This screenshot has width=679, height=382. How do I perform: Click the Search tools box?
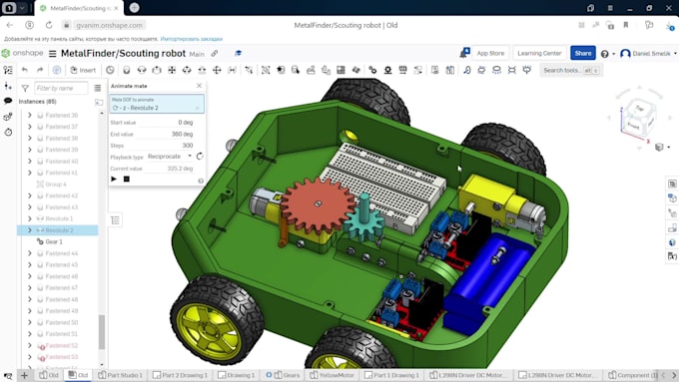[x=571, y=70]
